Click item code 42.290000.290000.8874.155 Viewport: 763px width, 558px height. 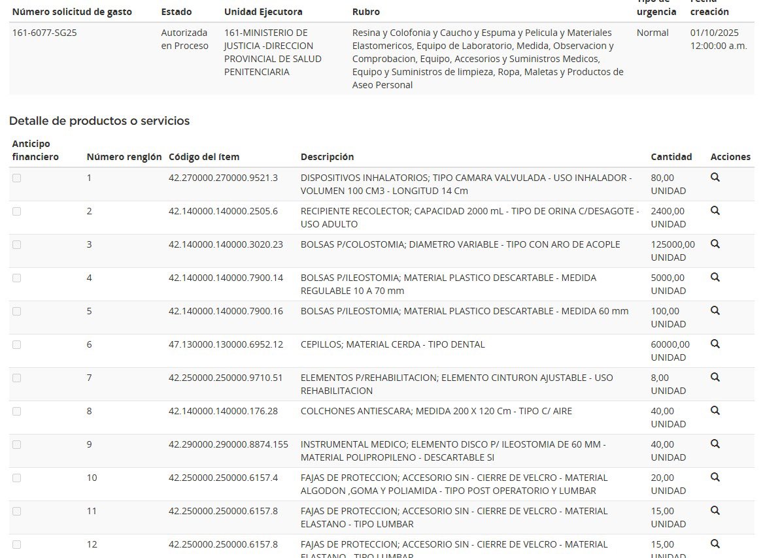[x=228, y=444]
